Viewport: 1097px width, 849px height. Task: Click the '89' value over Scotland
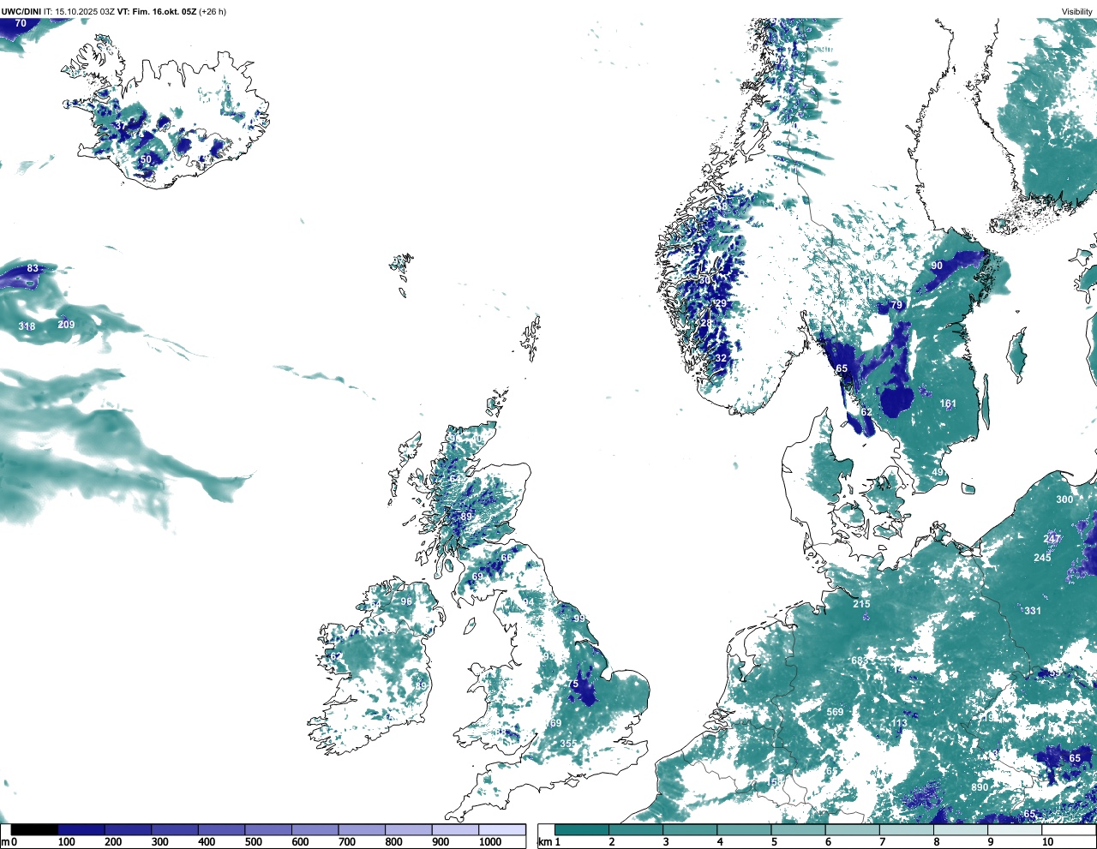tap(466, 517)
